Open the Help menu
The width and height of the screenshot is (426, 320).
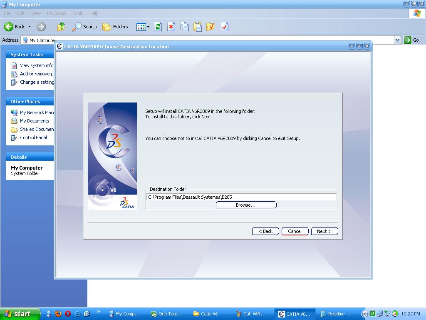pyautogui.click(x=94, y=13)
